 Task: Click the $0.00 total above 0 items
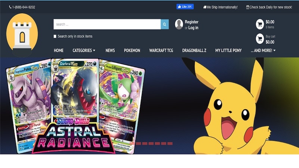[x=270, y=22]
